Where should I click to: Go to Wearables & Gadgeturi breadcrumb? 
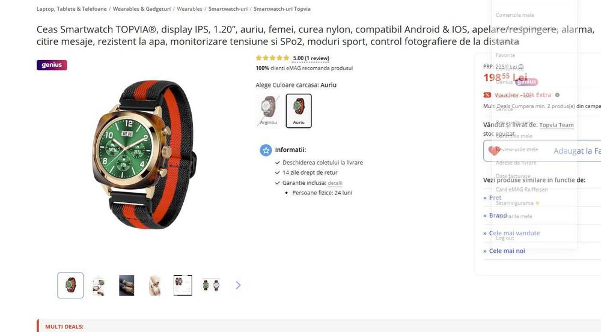point(141,9)
